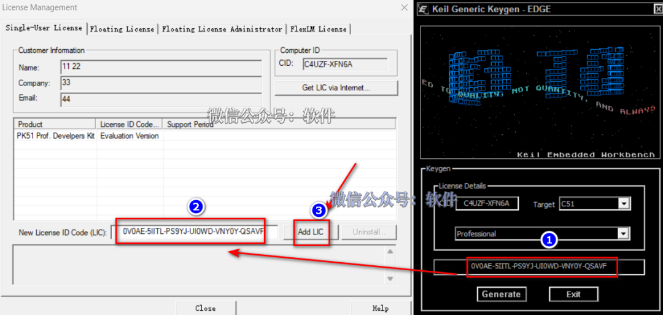Click the Name field containing 11 22
This screenshot has height=315, width=663.
tap(161, 67)
